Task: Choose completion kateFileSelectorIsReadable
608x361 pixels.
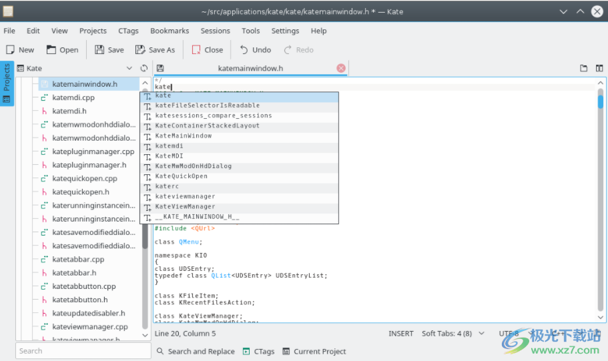Action: (239, 105)
